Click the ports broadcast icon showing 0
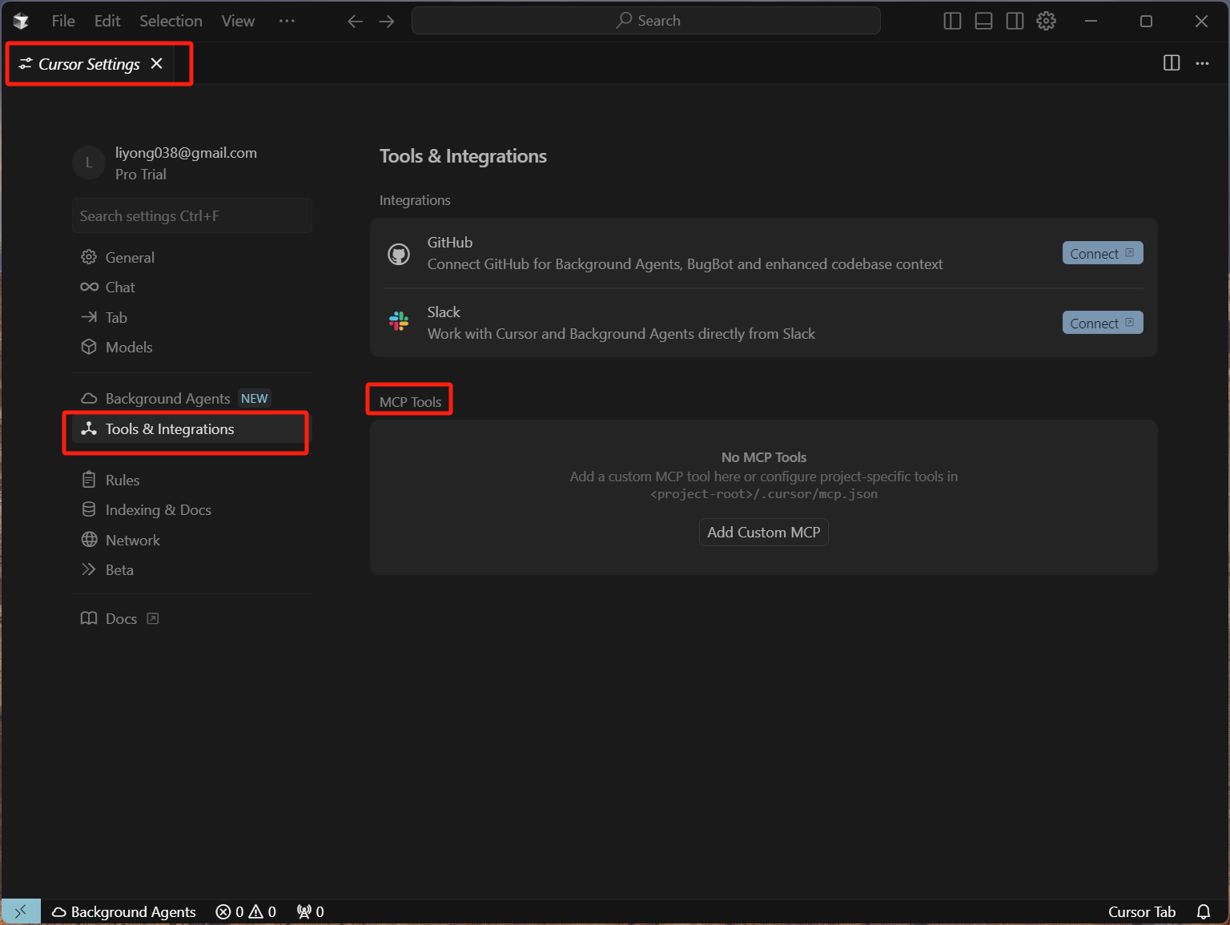 point(311,911)
